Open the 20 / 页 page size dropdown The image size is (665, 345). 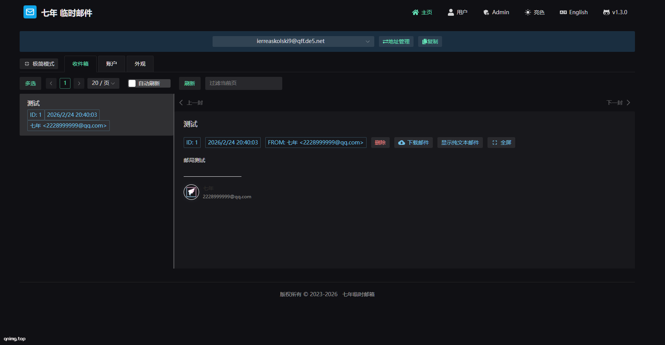pyautogui.click(x=103, y=83)
